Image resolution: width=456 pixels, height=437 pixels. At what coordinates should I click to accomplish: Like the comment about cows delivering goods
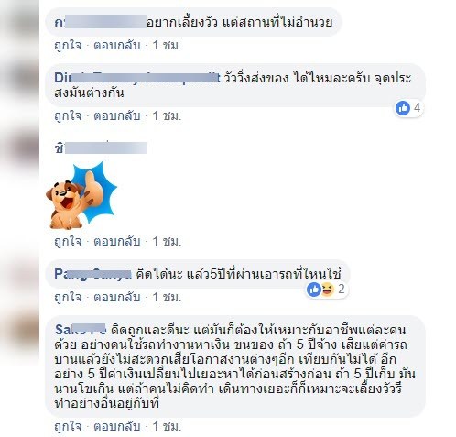pos(68,115)
